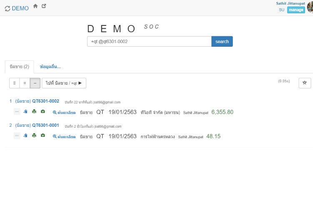Click the file export icon for QT6301-0001
Viewport: 313px width, 199px height.
[25, 136]
